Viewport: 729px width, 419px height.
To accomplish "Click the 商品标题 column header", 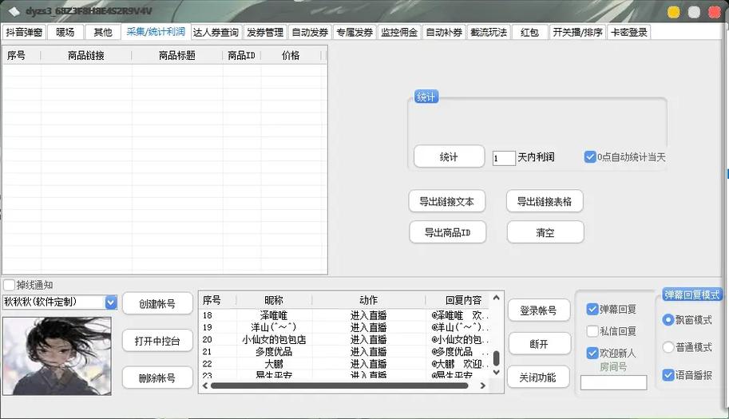I will 177,56.
